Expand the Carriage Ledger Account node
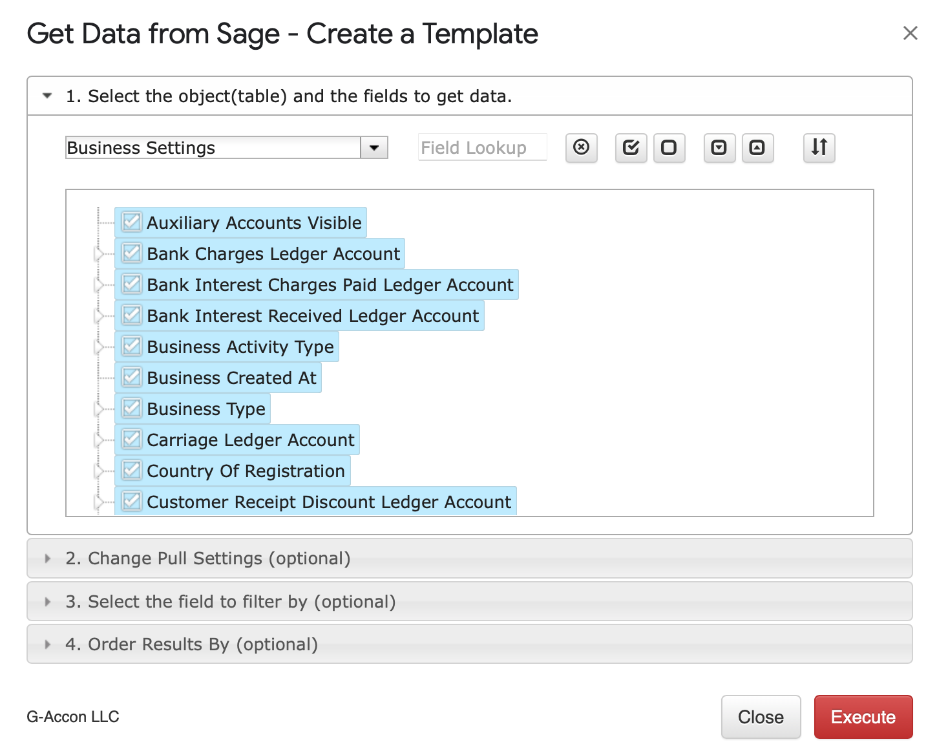Screen dimensions: 937x755 pyautogui.click(x=99, y=440)
